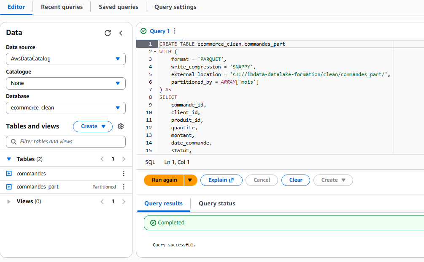Viewport: 424px width, 262px height.
Task: Open Data source dropdown AwsDataCatalog
Action: point(66,59)
